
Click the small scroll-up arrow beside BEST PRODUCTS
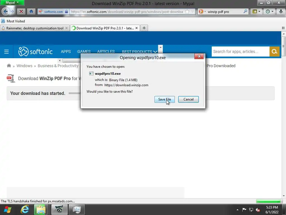pos(160,47)
